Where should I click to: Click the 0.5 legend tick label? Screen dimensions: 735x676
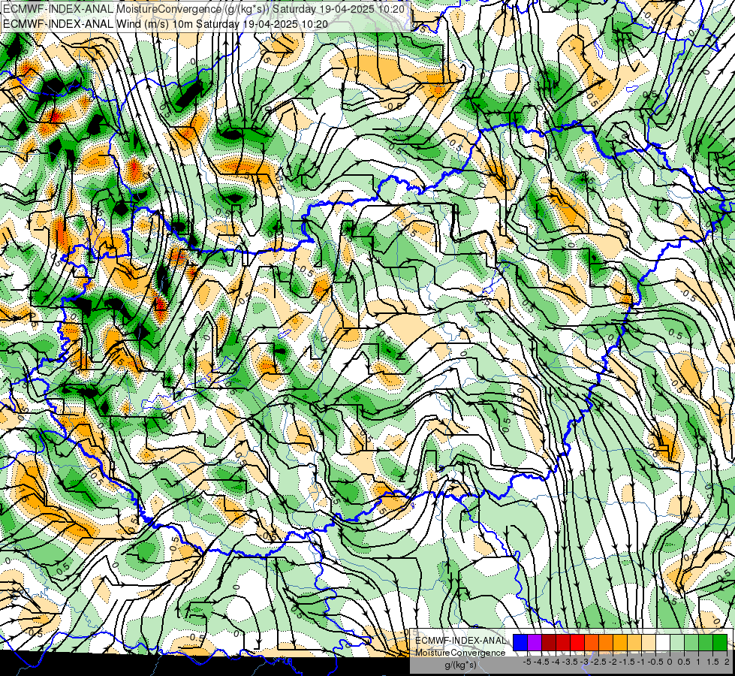(684, 662)
